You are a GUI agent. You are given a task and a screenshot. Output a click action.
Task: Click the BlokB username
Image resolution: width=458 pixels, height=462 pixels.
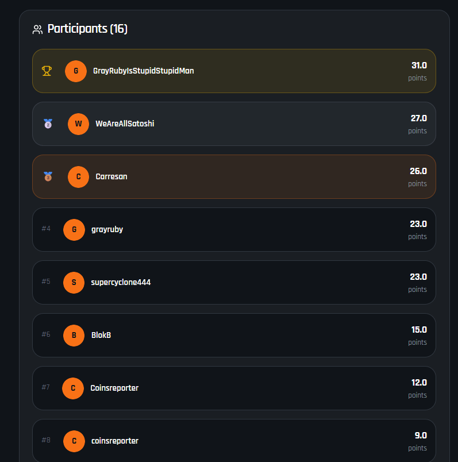101,335
